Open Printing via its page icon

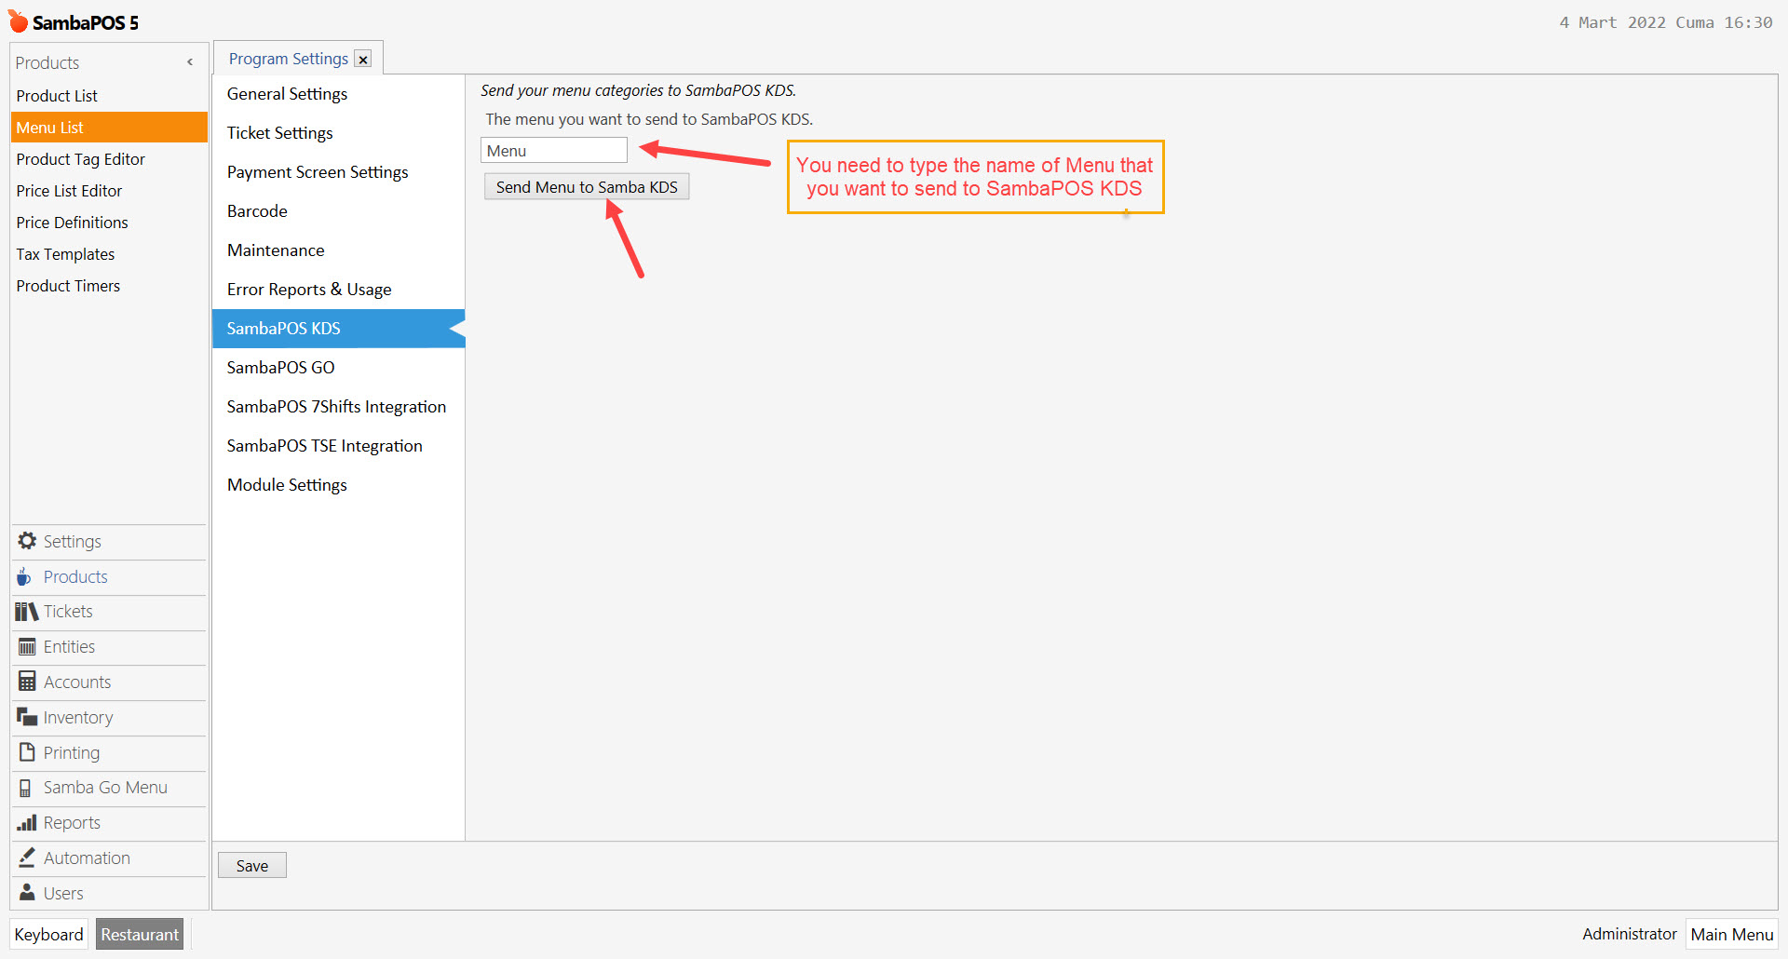pyautogui.click(x=25, y=752)
